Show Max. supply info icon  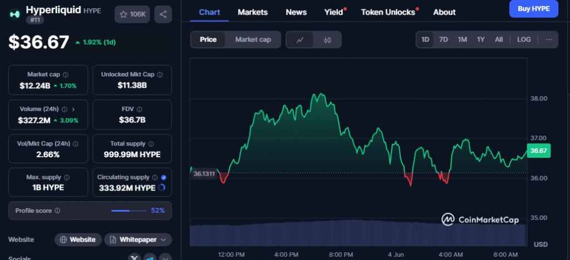pos(67,178)
